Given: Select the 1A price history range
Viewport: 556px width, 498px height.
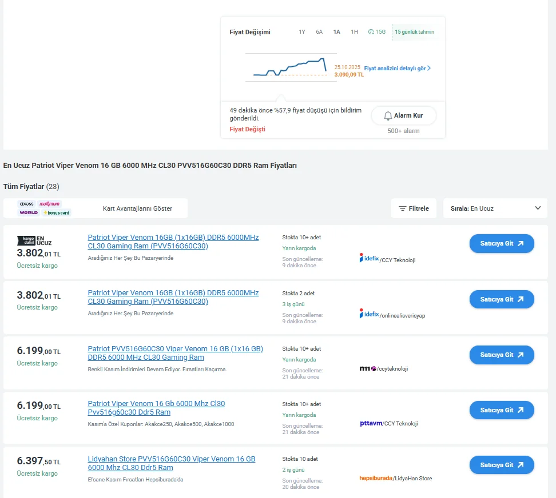Looking at the screenshot, I should (336, 32).
